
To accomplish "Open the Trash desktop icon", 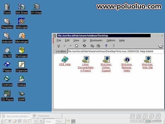I will coord(7,9).
